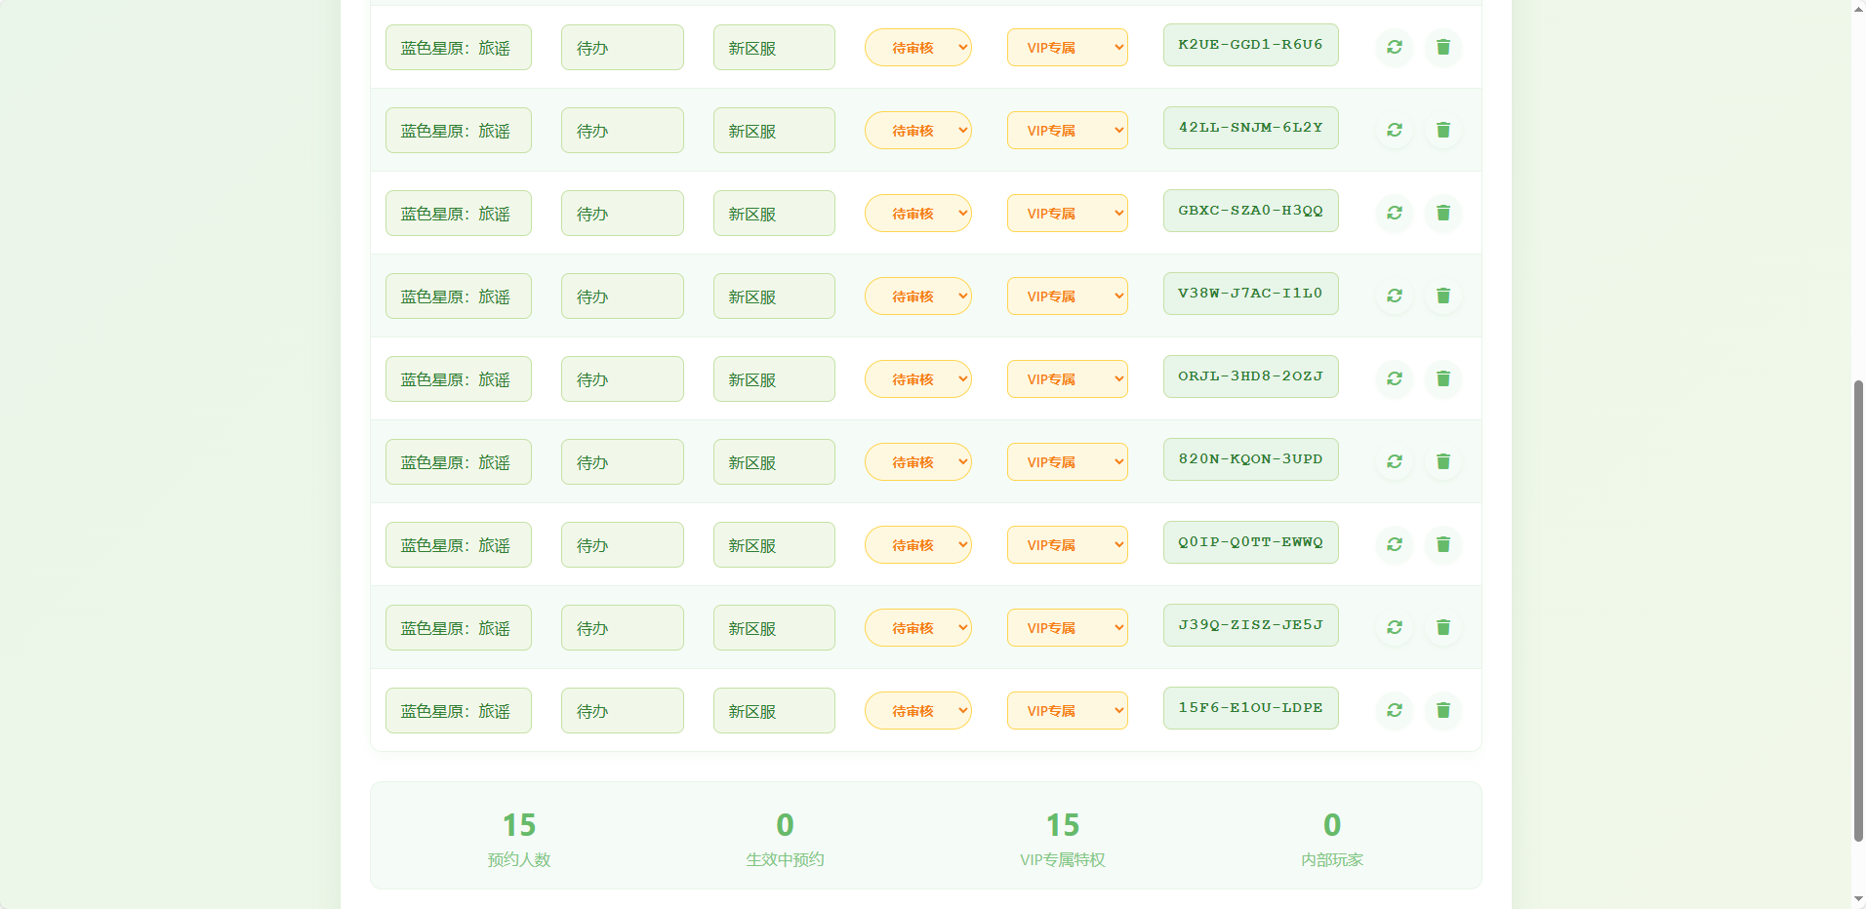Delete the row with code V38W-J7AC-I1L0

point(1442,296)
